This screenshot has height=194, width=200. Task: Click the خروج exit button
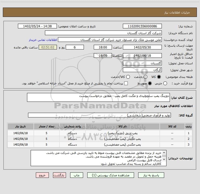[x=42, y=175]
